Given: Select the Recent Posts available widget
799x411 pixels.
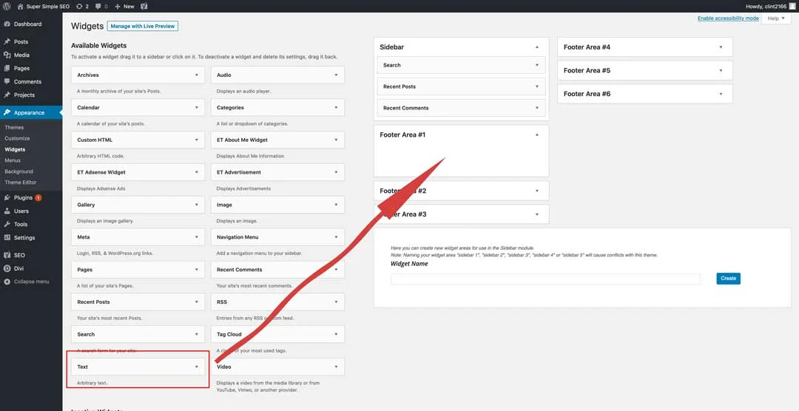Looking at the screenshot, I should 138,302.
